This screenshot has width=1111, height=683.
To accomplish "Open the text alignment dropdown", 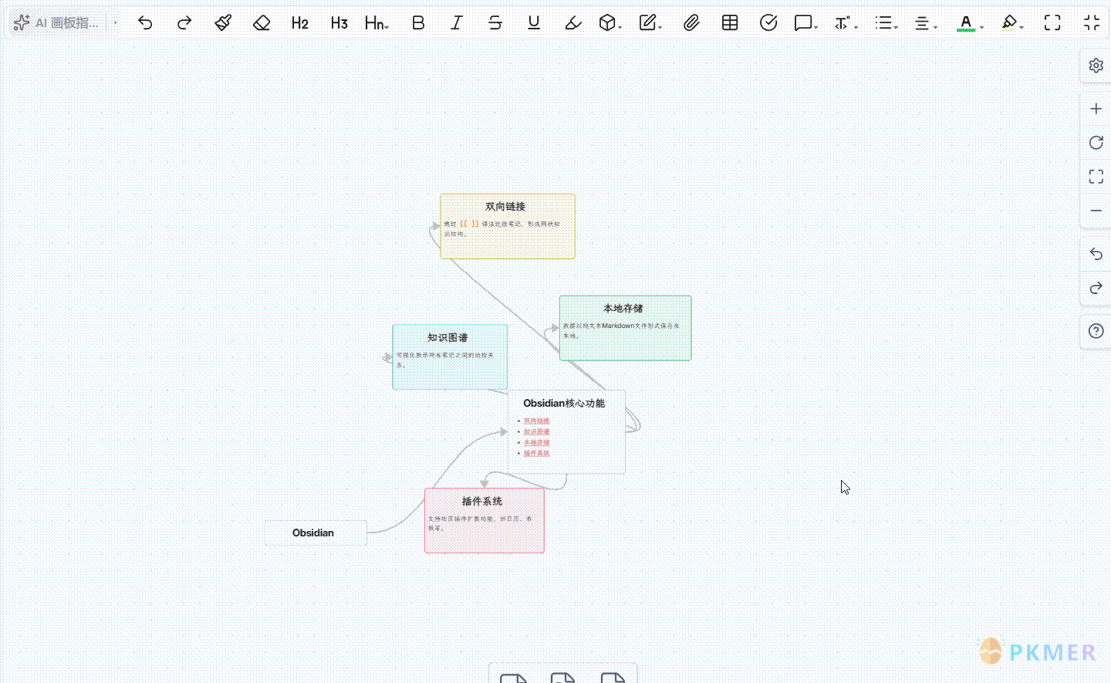I will click(926, 22).
